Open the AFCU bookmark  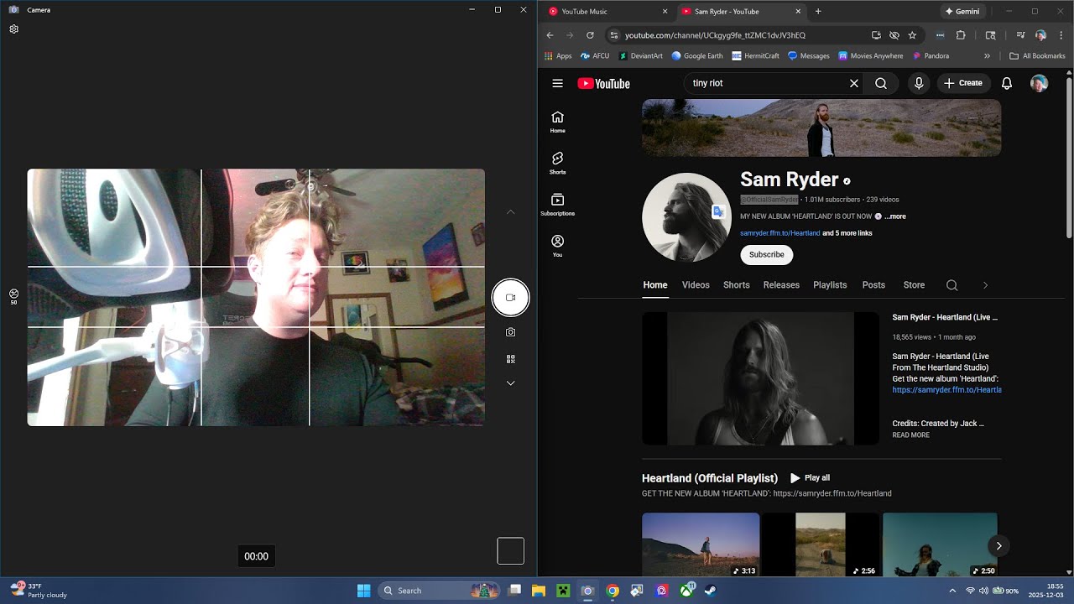pyautogui.click(x=595, y=56)
